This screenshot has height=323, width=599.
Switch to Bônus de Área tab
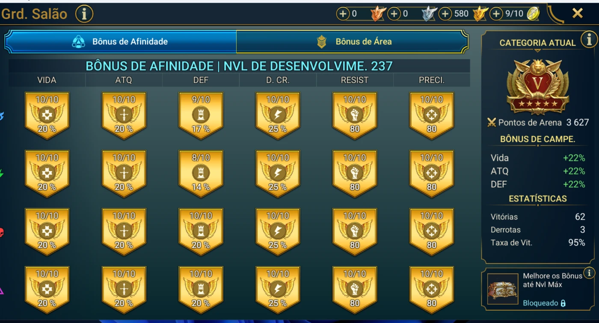(352, 41)
